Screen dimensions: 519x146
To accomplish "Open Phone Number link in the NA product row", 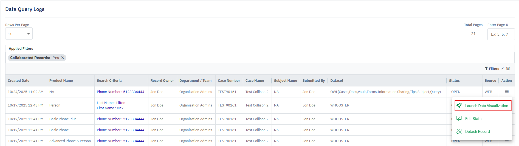I will click(120, 92).
